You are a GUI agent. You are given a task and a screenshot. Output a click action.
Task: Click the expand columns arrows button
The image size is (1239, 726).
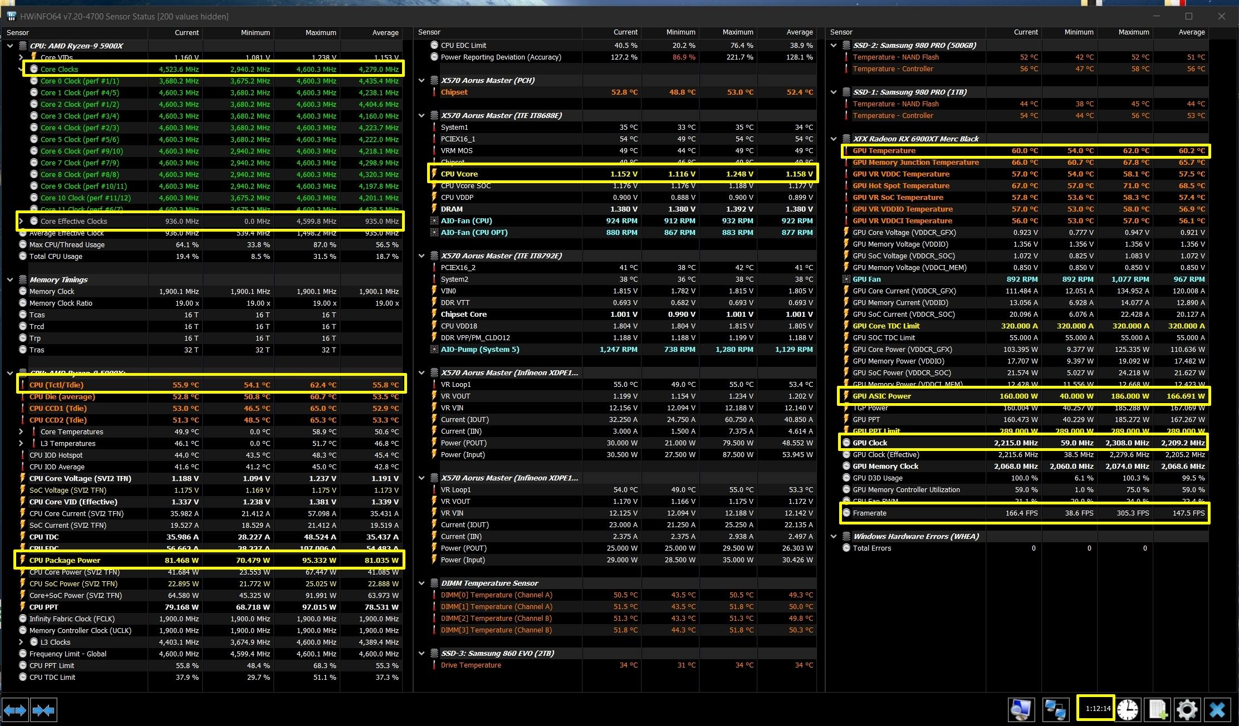tap(15, 710)
